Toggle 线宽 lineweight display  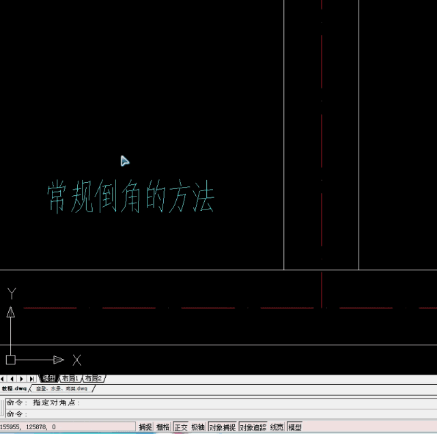pyautogui.click(x=277, y=427)
